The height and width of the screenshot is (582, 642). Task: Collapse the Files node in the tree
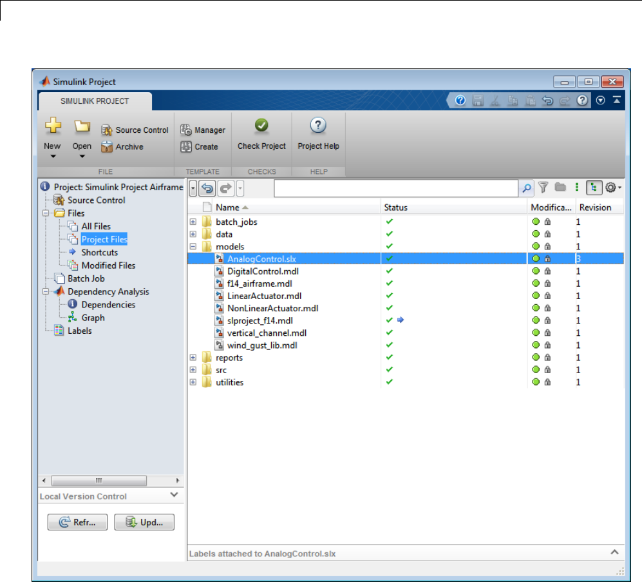(x=46, y=213)
